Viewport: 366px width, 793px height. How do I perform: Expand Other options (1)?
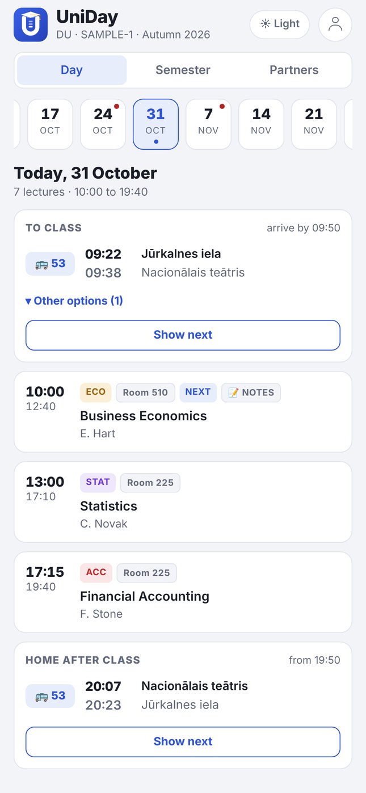click(74, 301)
